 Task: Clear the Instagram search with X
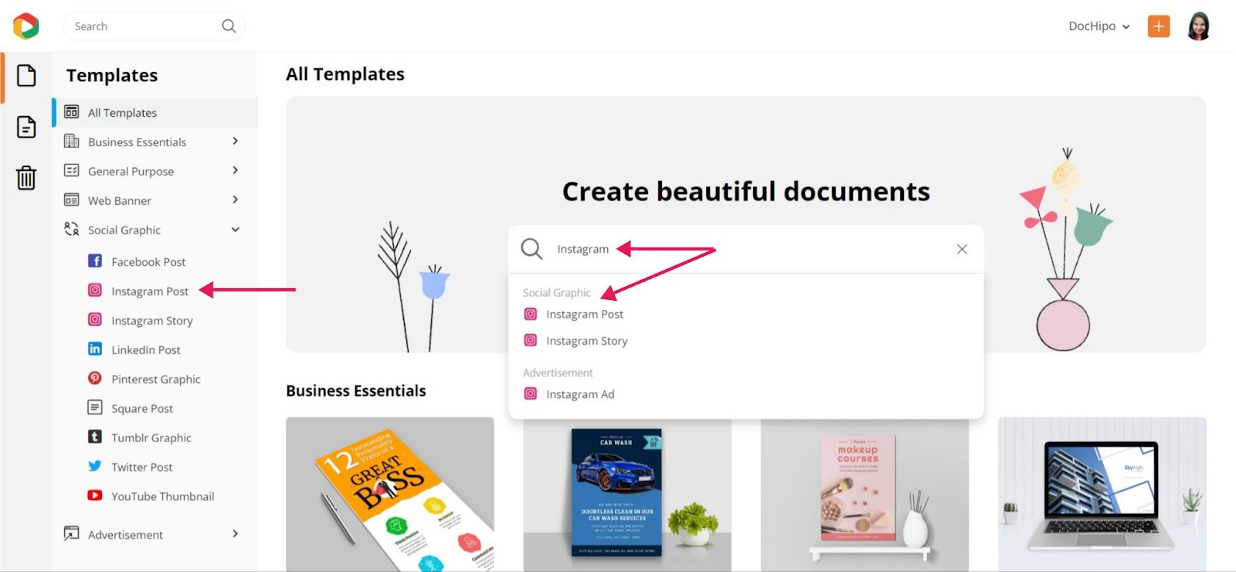pyautogui.click(x=962, y=249)
